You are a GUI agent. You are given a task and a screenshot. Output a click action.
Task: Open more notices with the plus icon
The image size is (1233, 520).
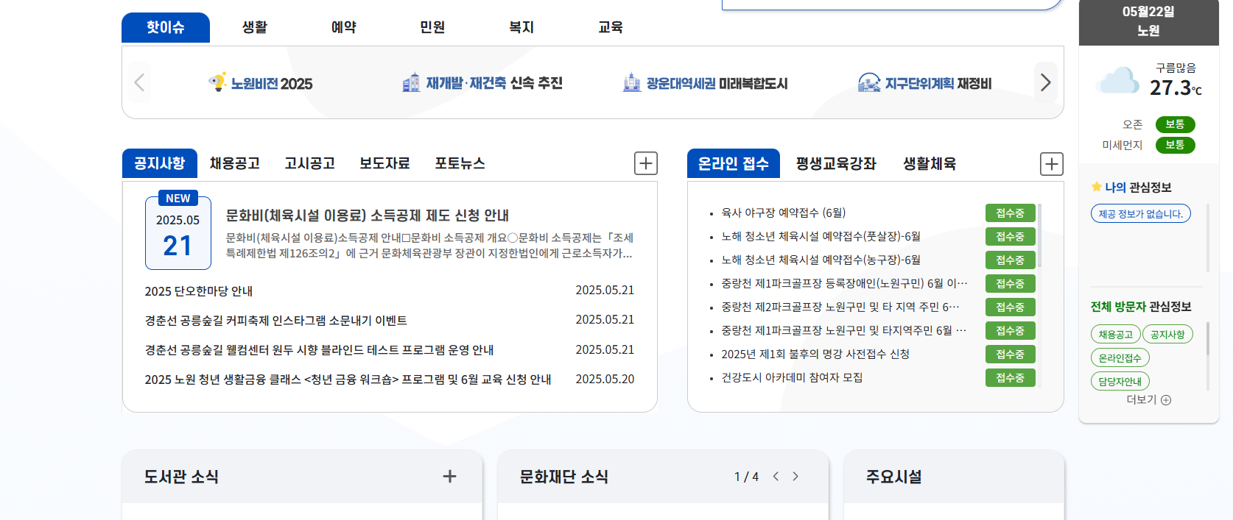click(646, 163)
